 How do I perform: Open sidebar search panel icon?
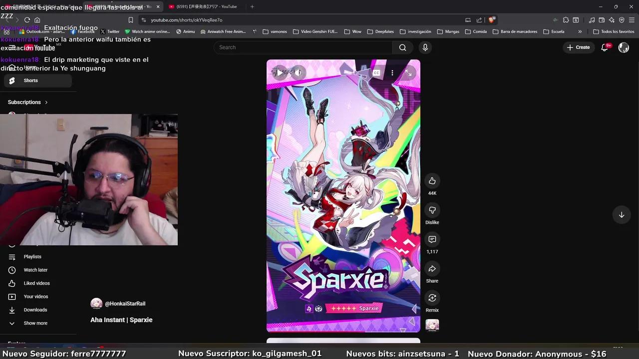pyautogui.click(x=576, y=20)
